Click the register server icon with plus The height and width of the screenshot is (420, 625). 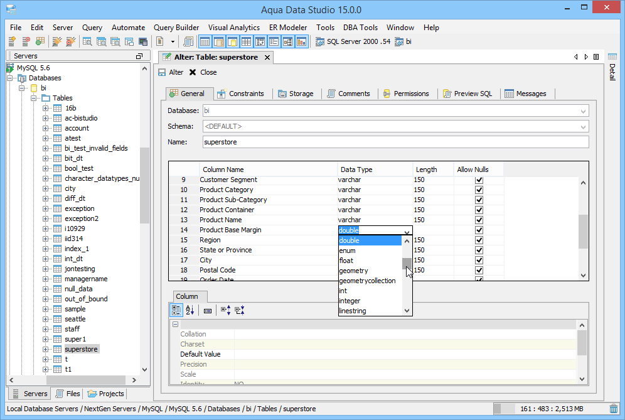click(11, 41)
